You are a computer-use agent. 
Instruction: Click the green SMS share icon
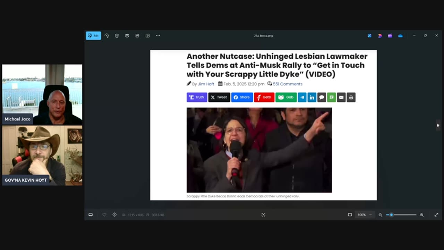coord(331,97)
